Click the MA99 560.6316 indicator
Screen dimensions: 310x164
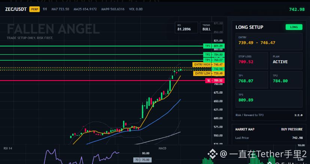[x=113, y=9]
